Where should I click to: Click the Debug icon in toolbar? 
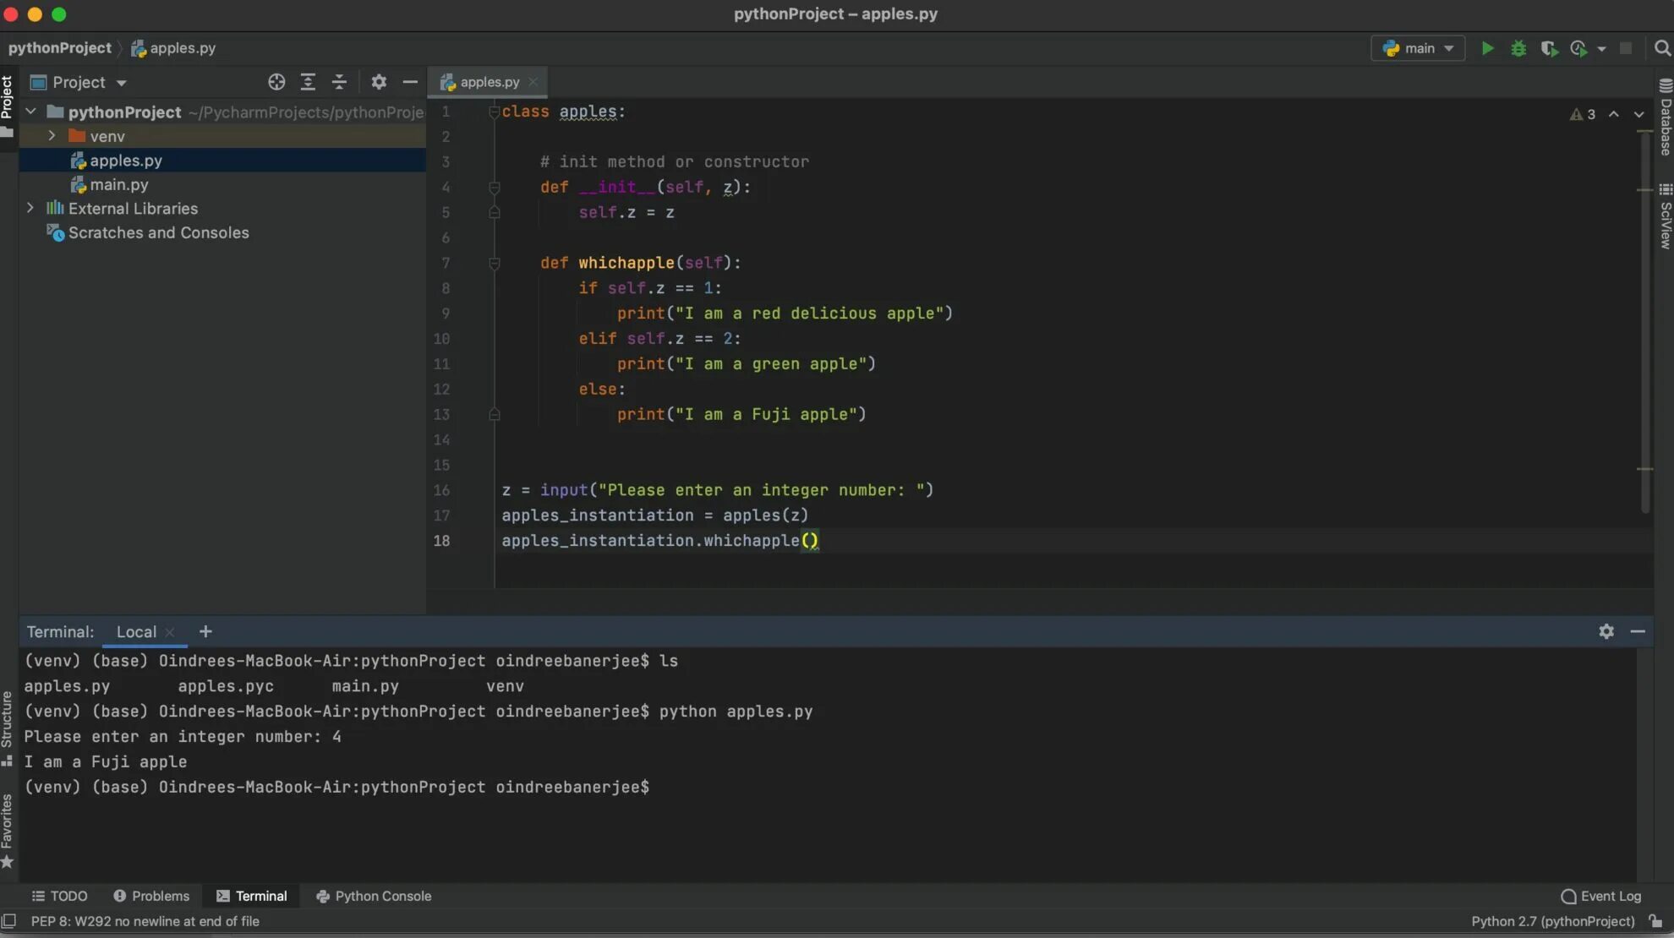click(x=1517, y=48)
